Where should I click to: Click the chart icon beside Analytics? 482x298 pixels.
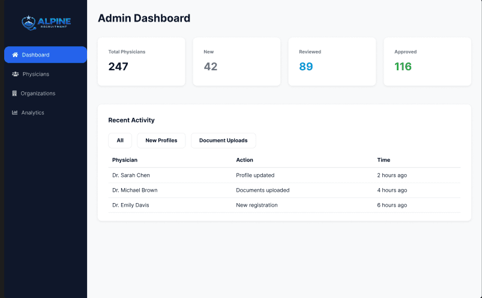(x=14, y=112)
